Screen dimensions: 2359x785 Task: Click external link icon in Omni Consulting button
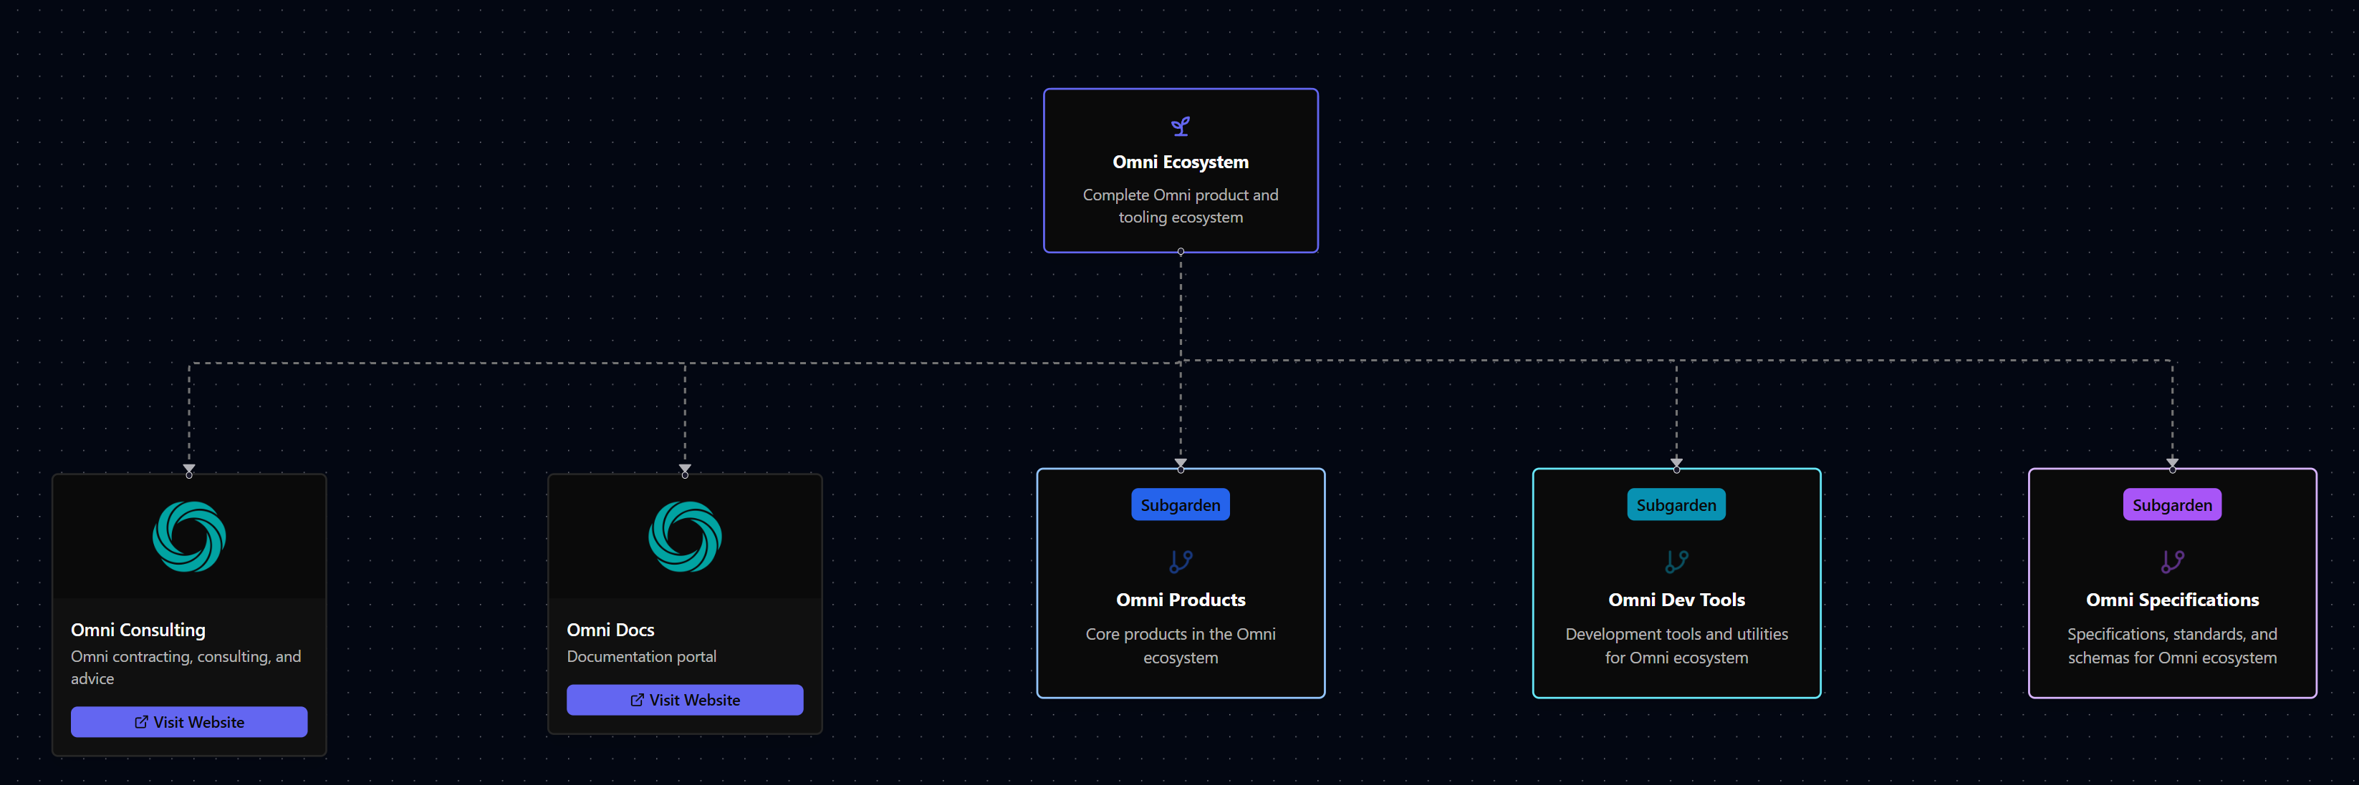141,722
